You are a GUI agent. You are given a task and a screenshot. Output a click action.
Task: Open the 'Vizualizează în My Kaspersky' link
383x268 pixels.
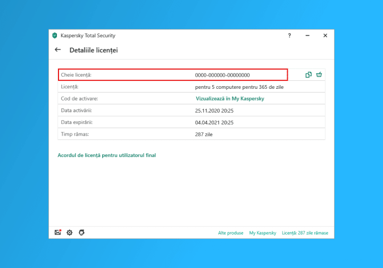tap(230, 99)
